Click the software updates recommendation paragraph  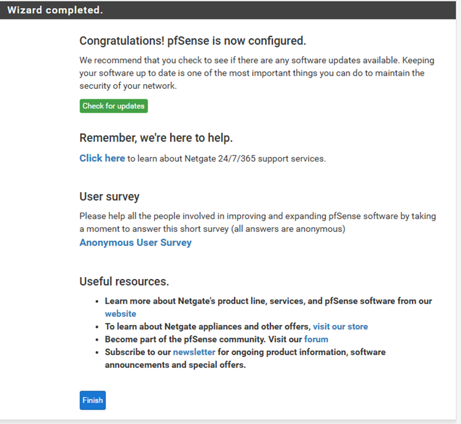tap(257, 73)
